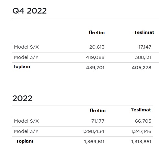Select total production 439,701
The width and height of the screenshot is (159, 150).
click(x=95, y=68)
